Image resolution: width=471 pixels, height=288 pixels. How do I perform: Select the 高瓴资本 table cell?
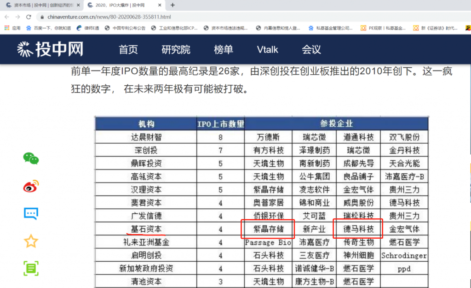146,176
